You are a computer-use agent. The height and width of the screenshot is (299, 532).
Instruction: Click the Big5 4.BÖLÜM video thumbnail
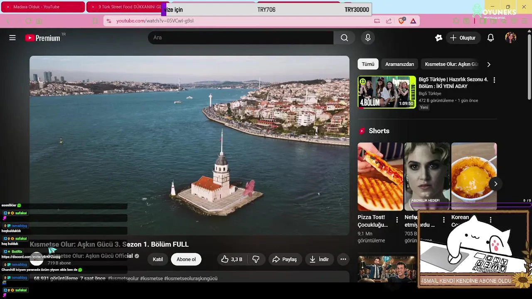pyautogui.click(x=387, y=92)
